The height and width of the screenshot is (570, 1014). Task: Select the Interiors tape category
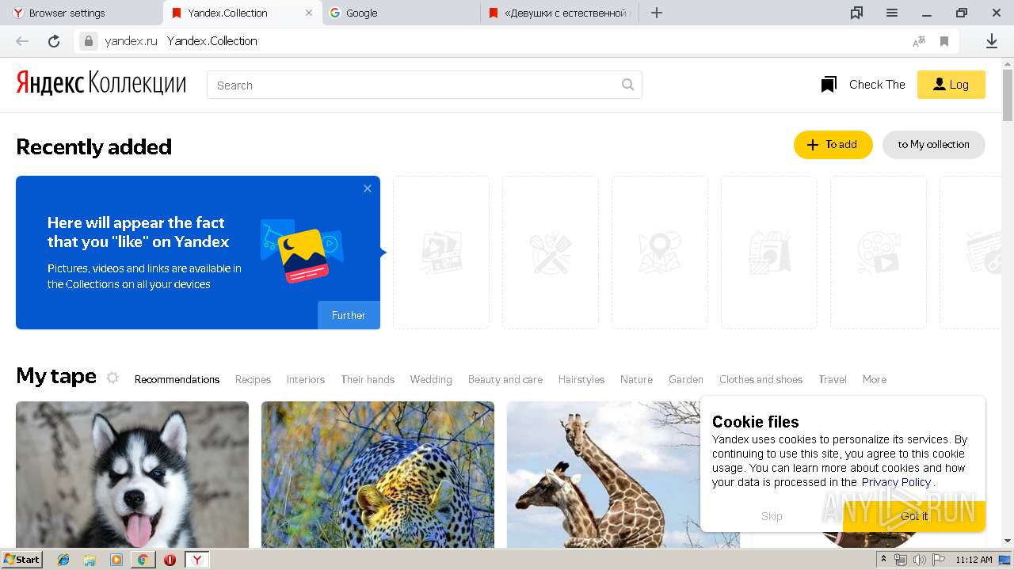(x=306, y=379)
